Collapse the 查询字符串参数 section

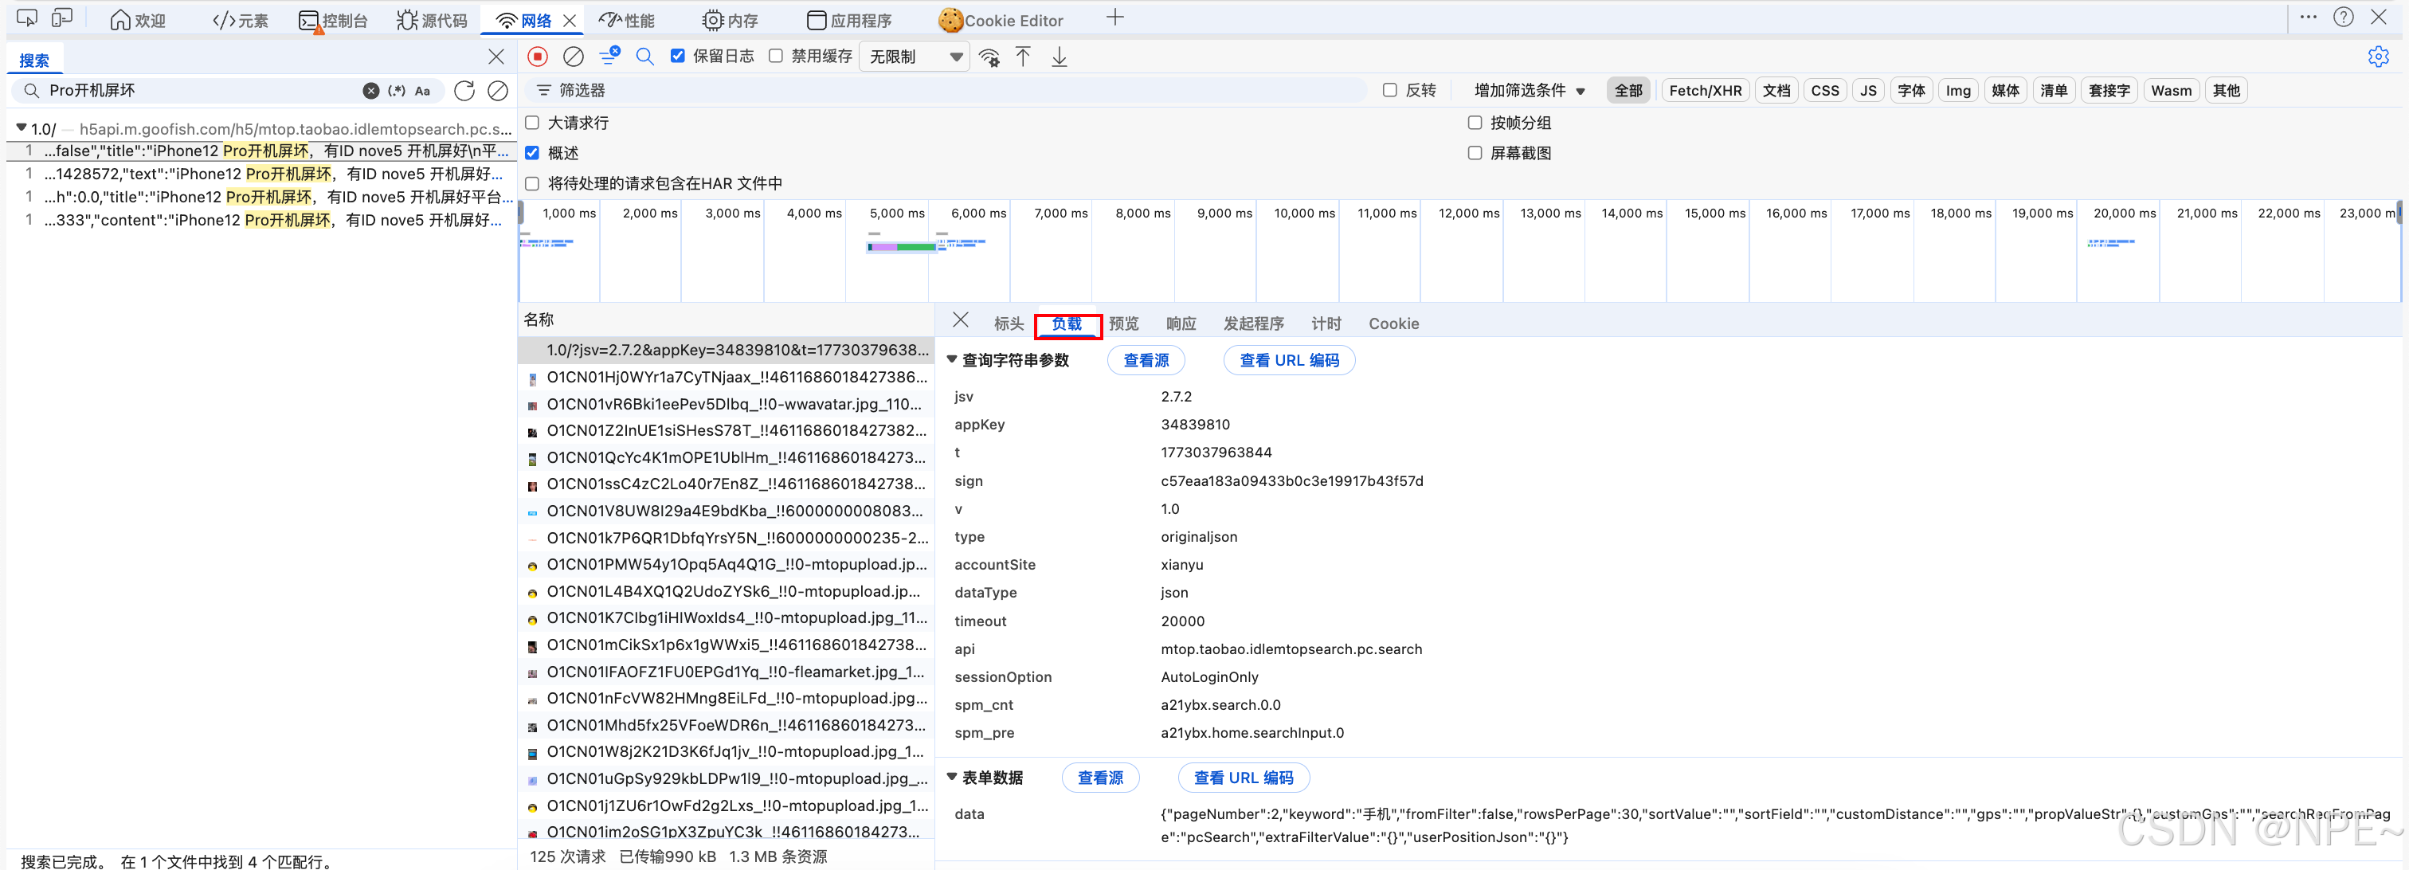pos(952,360)
